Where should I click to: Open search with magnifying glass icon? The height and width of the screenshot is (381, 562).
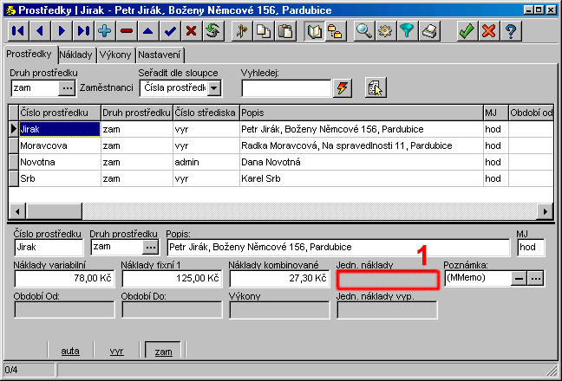tap(364, 31)
